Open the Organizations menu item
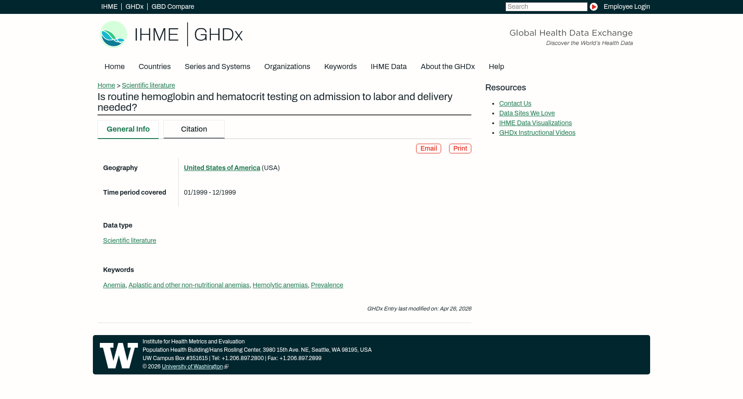743x399 pixels. (287, 67)
